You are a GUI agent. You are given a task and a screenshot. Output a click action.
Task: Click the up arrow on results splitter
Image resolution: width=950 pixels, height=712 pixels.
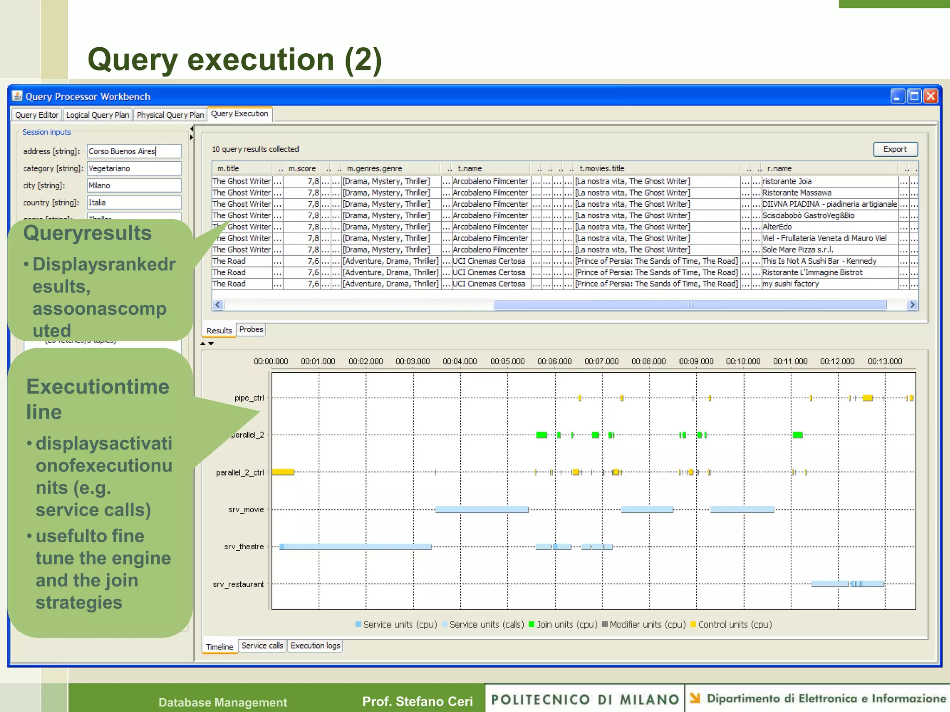click(x=203, y=343)
